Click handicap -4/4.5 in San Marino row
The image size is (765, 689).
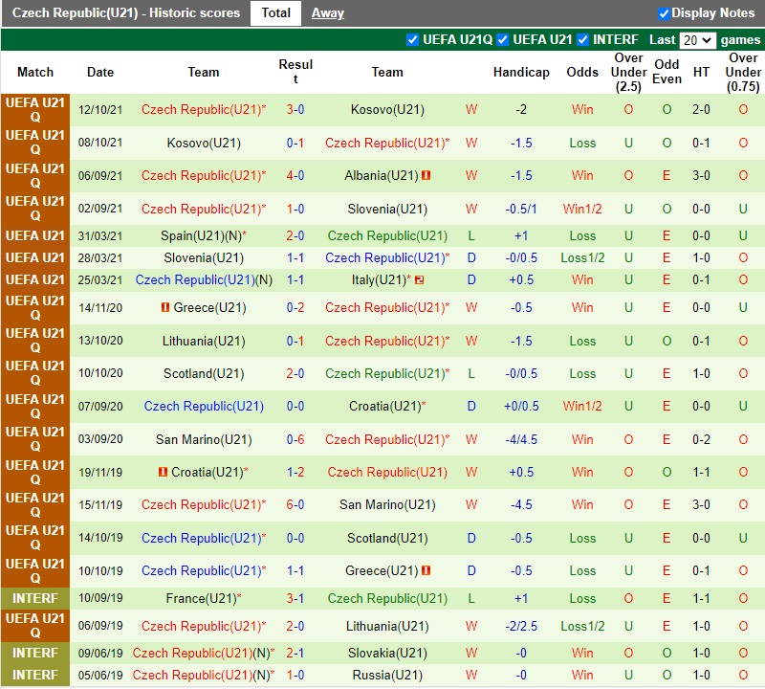click(521, 439)
